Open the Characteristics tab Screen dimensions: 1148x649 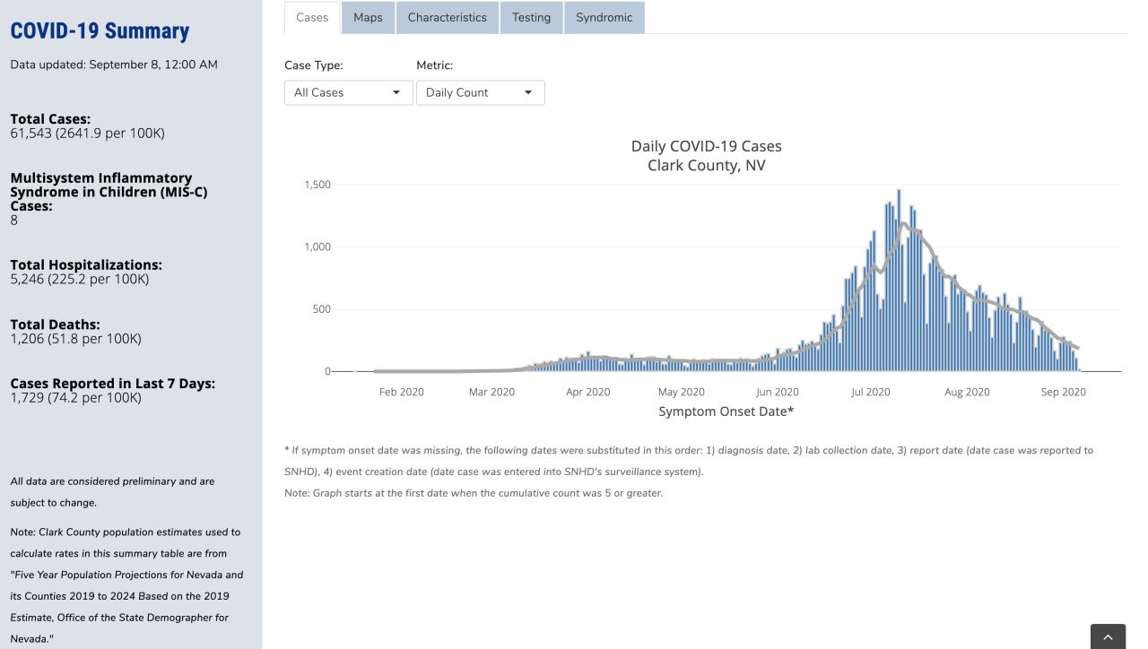448,18
